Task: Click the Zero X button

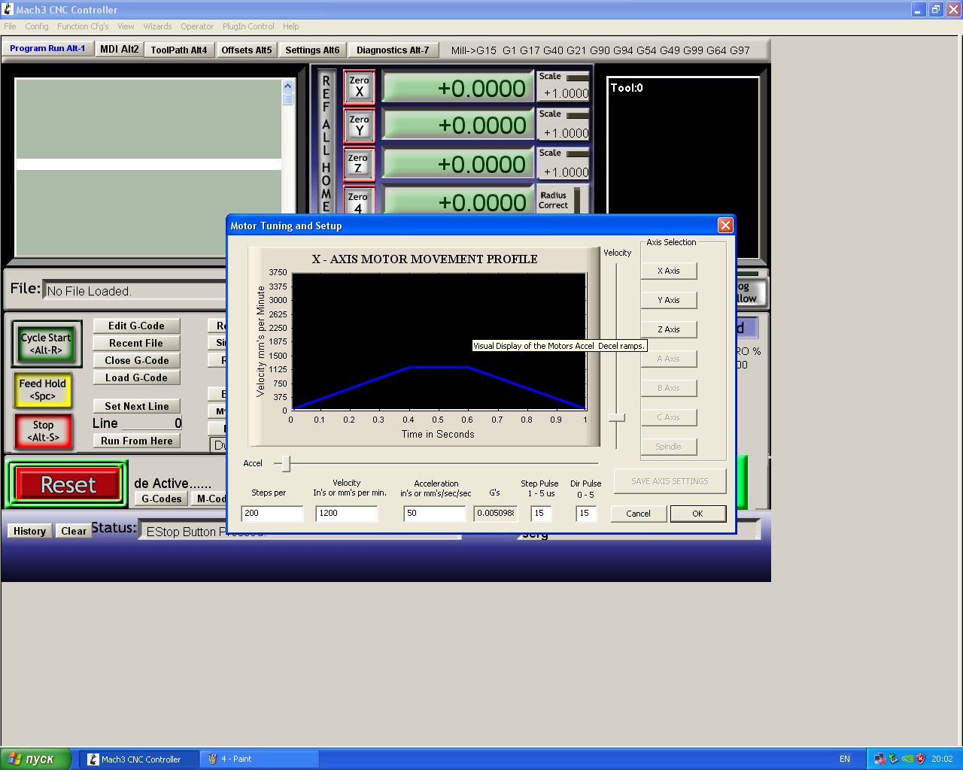Action: pos(359,87)
